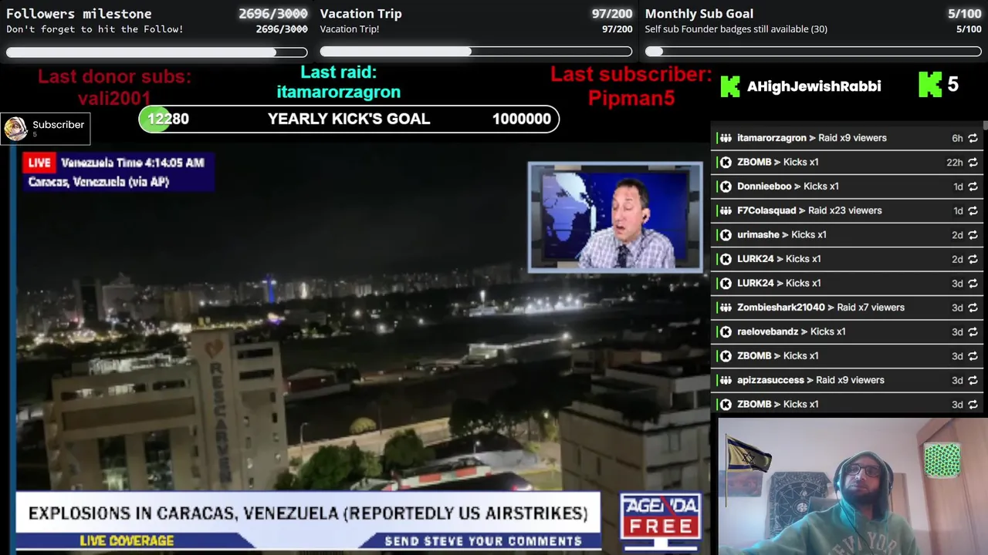Viewport: 988px width, 555px height.
Task: Click the repeat icon on the 22h ZBOMB row
Action: [973, 162]
